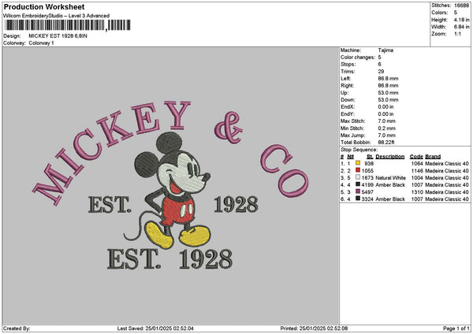Click the Right value '86.8 mm'

388,86
